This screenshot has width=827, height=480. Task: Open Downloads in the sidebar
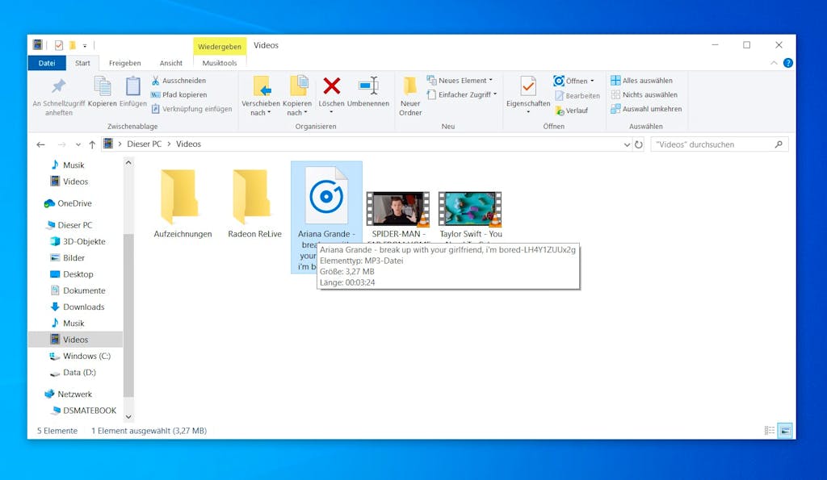(x=77, y=307)
